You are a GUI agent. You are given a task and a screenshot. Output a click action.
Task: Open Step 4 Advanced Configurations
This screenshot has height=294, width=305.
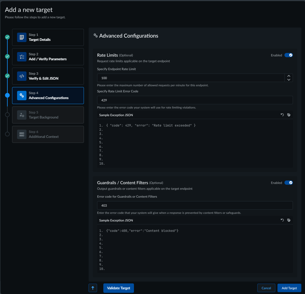coord(48,96)
